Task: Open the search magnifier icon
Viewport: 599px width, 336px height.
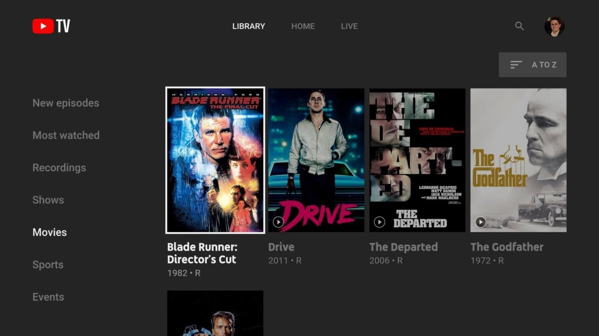Action: click(520, 26)
